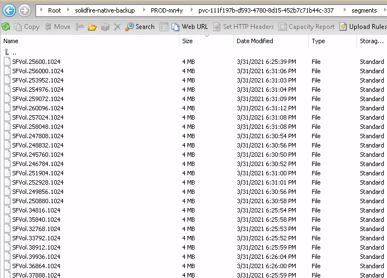Screen dimensions: 387x278
Task: Select file SFVol.253952.1024
Action: [x=38, y=80]
